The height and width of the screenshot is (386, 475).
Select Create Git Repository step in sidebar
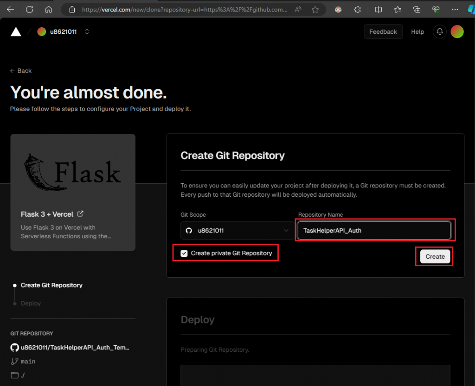pyautogui.click(x=51, y=286)
